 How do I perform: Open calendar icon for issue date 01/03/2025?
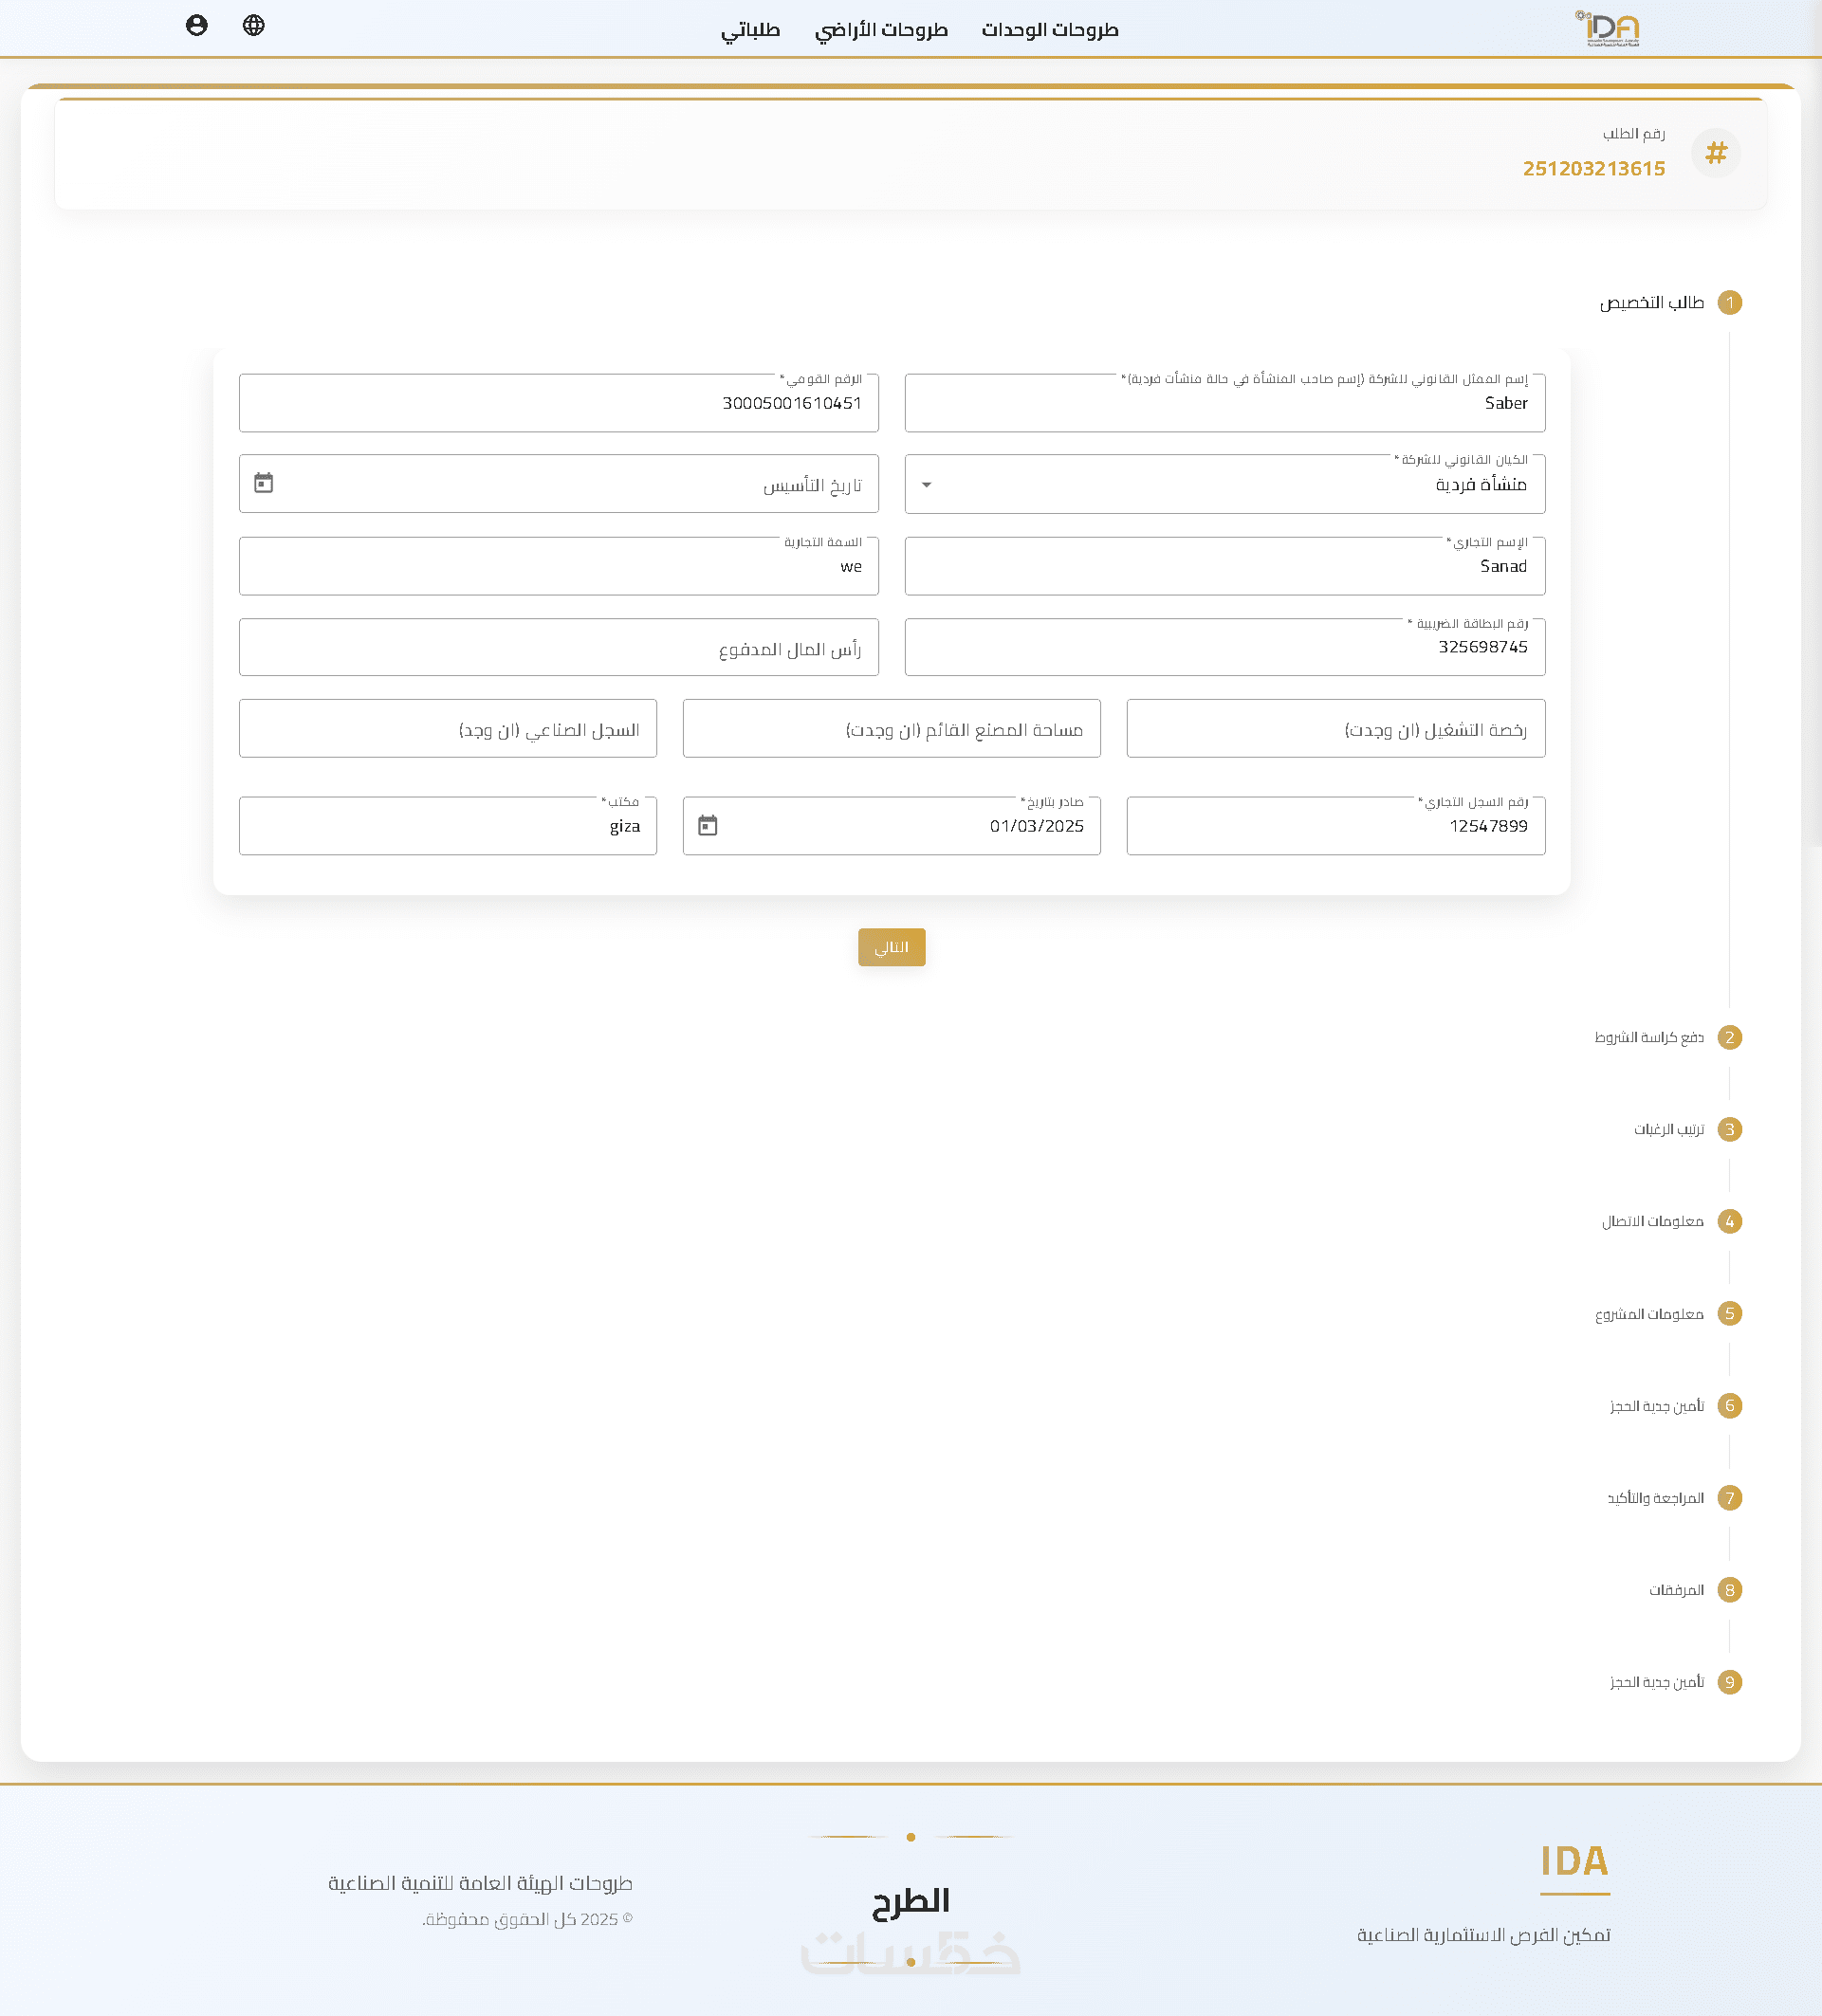pyautogui.click(x=708, y=826)
